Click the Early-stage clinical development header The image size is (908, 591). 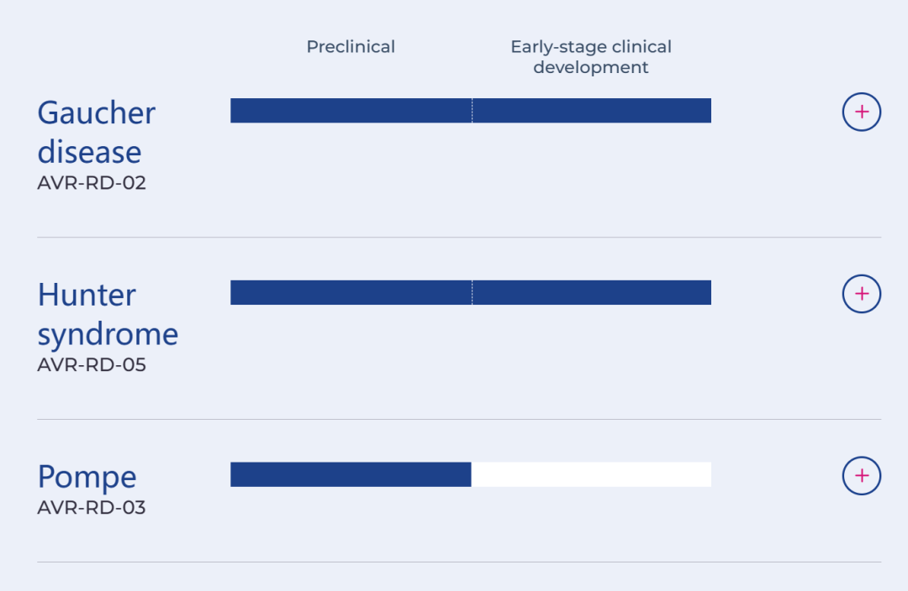coord(591,57)
